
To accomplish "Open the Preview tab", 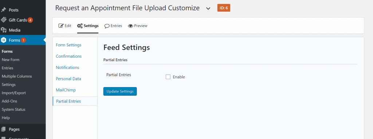I will click(x=138, y=26).
